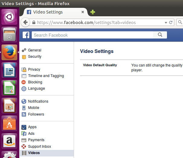Go to Blocking settings
Image resolution: width=183 pixels, height=158 pixels.
35,82
